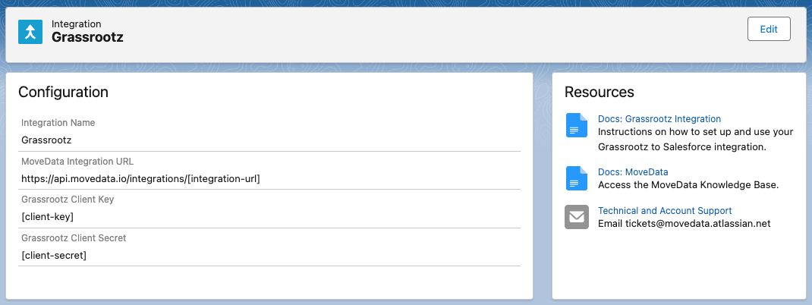The width and height of the screenshot is (812, 305).
Task: Select the [client-secret] field value
Action: click(54, 256)
